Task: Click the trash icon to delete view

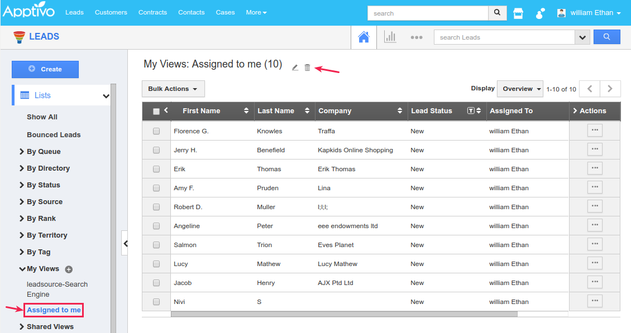Action: click(307, 67)
